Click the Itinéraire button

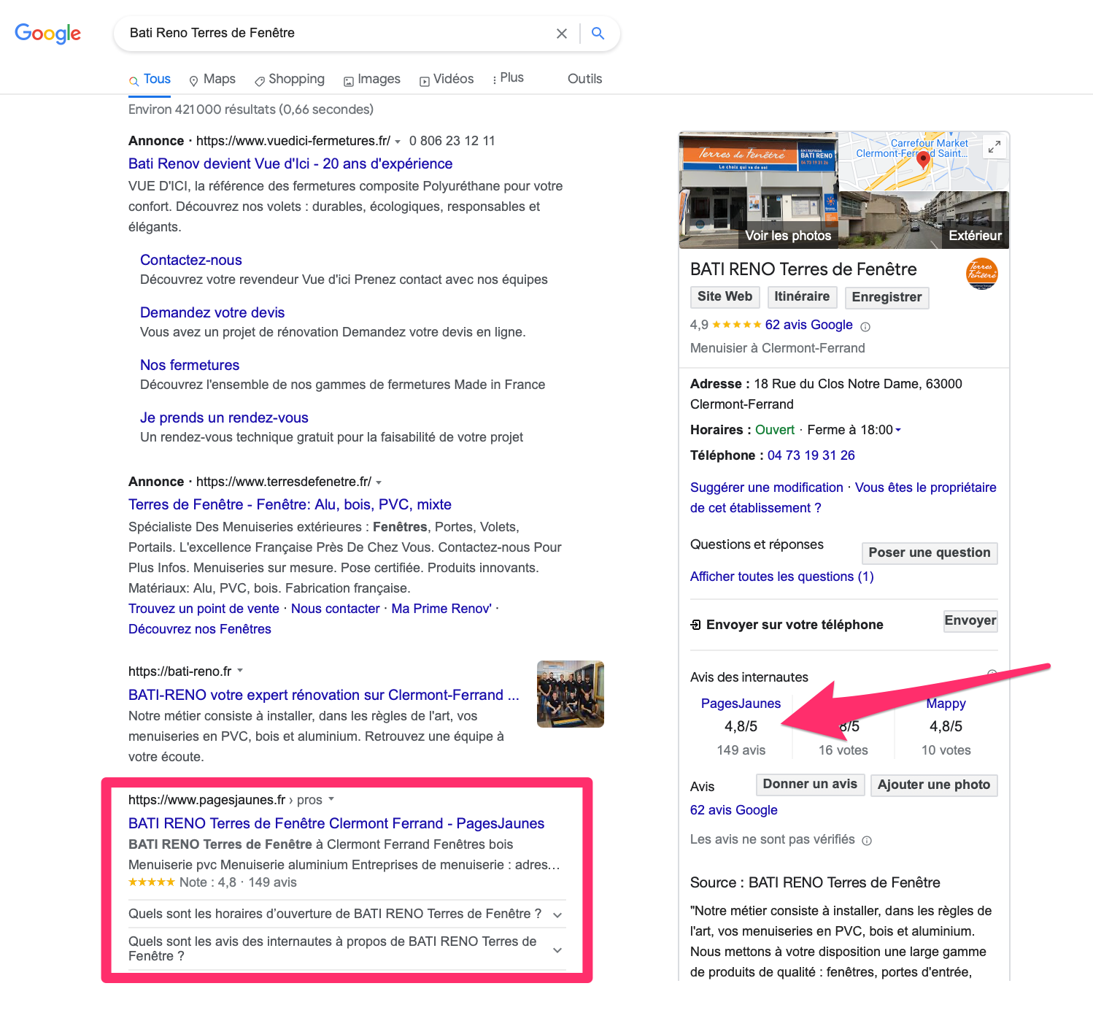pos(802,296)
